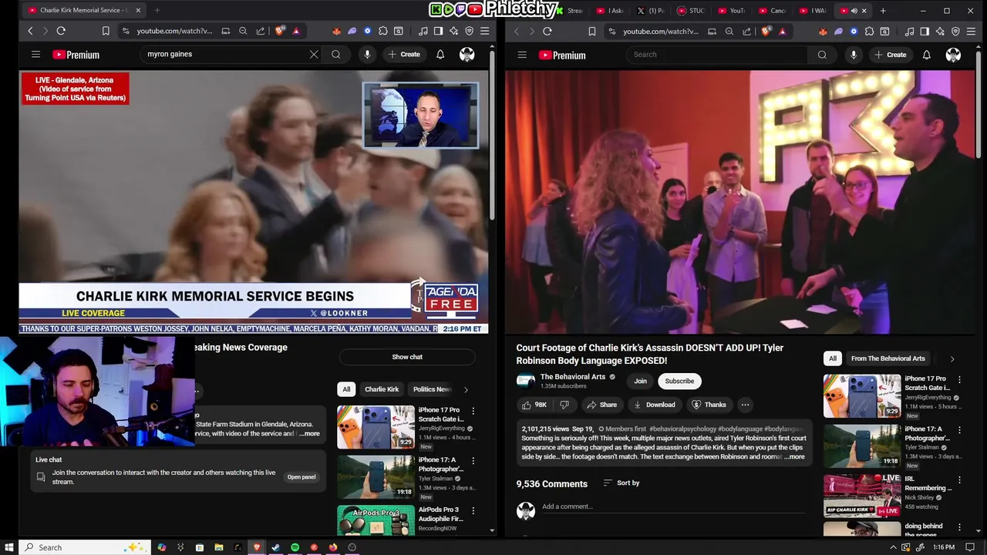This screenshot has height=555, width=987.
Task: Click Share button under right video
Action: 601,405
